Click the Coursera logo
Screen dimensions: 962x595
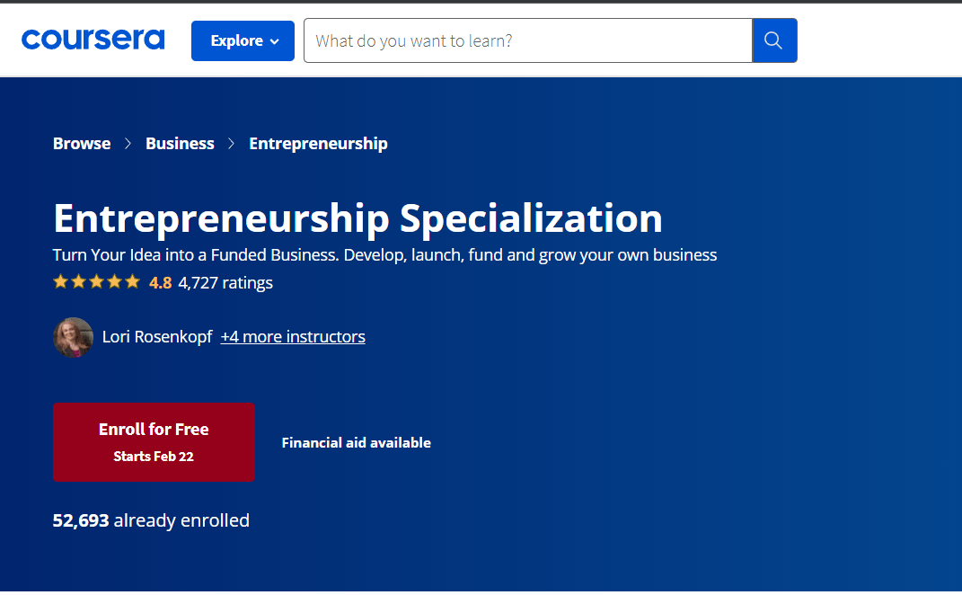tap(93, 40)
